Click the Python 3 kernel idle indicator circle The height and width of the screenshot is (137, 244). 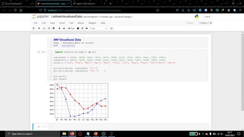pyautogui.click(x=211, y=23)
